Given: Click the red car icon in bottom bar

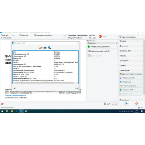Looking at the screenshot, I should click(2, 104).
